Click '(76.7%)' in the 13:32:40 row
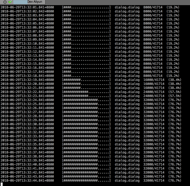This screenshot has width=190, height=186. click(x=175, y=164)
